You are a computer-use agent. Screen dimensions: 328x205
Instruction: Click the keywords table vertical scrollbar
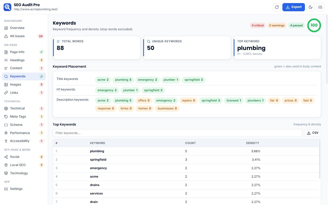(320, 159)
